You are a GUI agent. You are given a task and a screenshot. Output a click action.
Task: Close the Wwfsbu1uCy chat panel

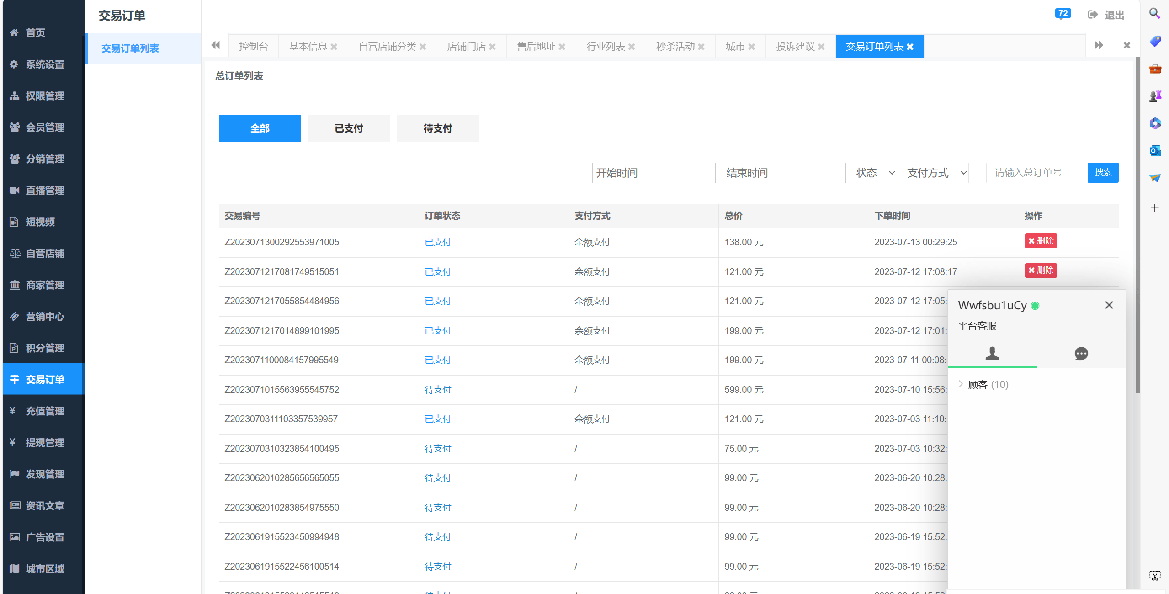[1109, 305]
